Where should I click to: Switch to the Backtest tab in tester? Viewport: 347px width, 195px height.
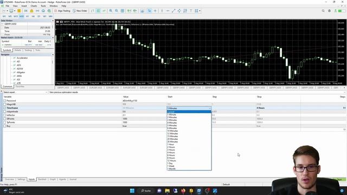(42, 179)
